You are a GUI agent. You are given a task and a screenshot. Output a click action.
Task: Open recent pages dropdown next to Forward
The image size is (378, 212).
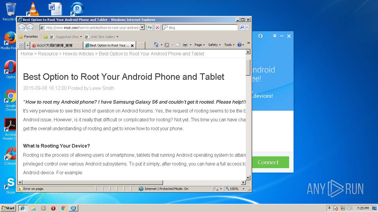tap(36, 28)
